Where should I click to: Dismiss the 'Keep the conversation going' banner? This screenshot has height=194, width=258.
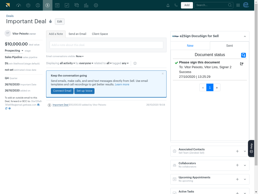coord(163,74)
